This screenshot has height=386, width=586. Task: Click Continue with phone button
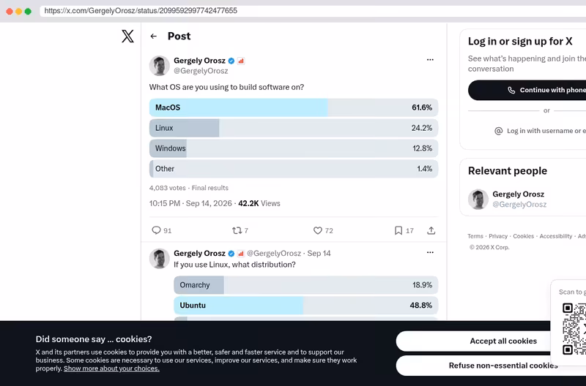[527, 90]
